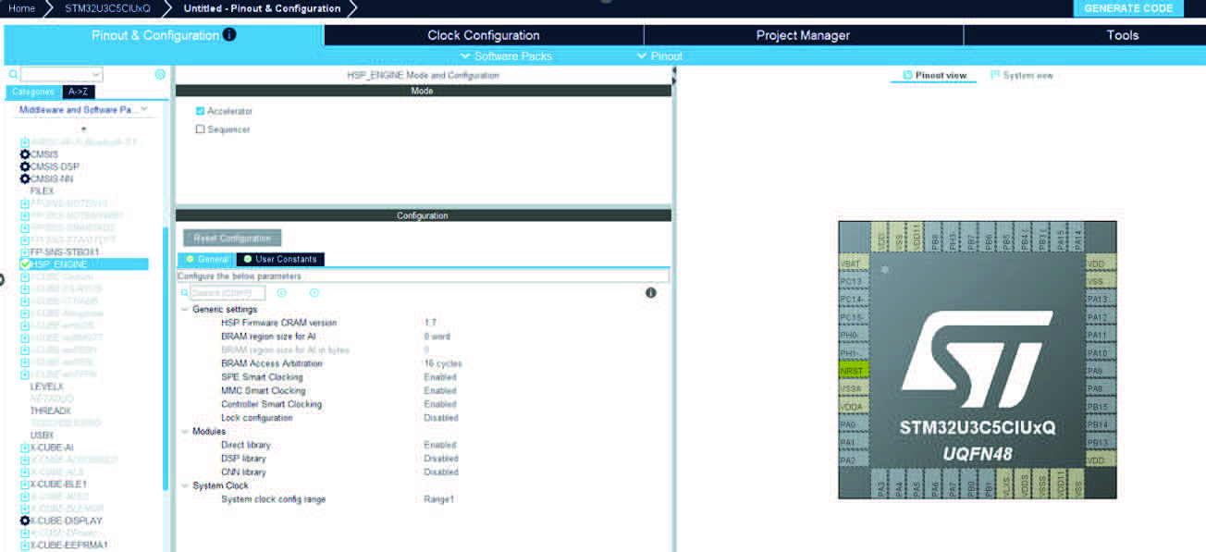Image resolution: width=1206 pixels, height=552 pixels.
Task: Select FILEX in the tree
Action: [43, 190]
